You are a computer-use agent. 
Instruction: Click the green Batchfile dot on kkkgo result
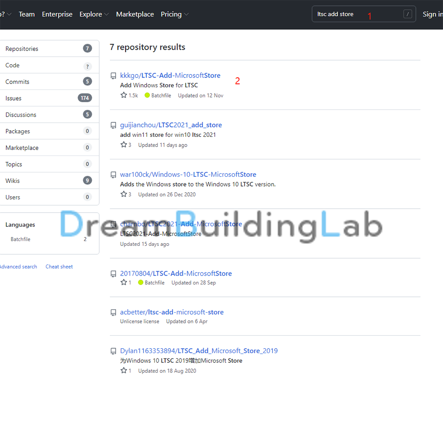click(x=147, y=95)
